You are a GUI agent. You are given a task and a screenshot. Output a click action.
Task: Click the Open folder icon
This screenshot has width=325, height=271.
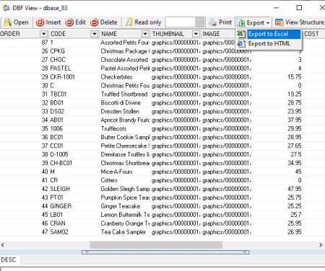(7, 22)
